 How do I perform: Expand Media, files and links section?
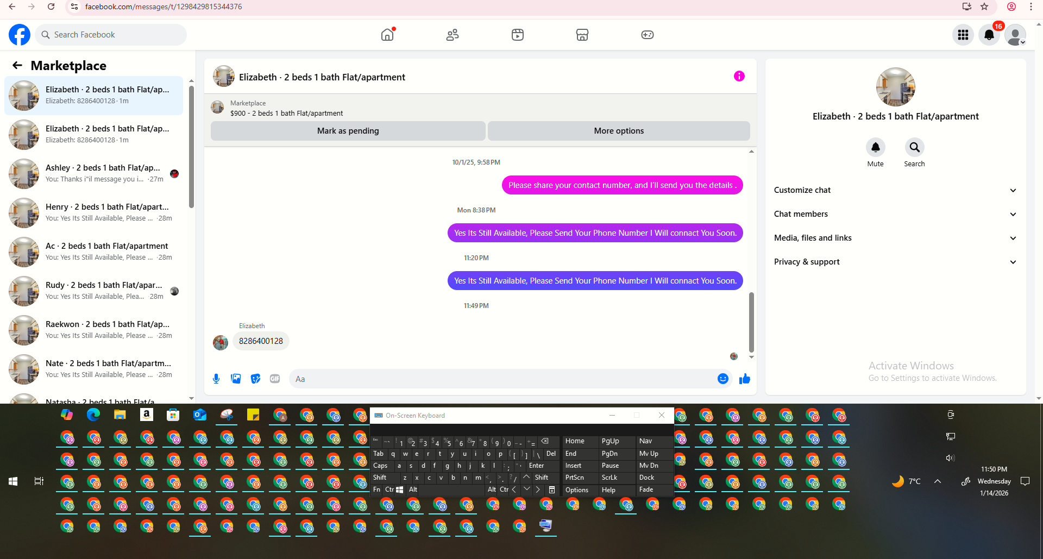pos(895,238)
